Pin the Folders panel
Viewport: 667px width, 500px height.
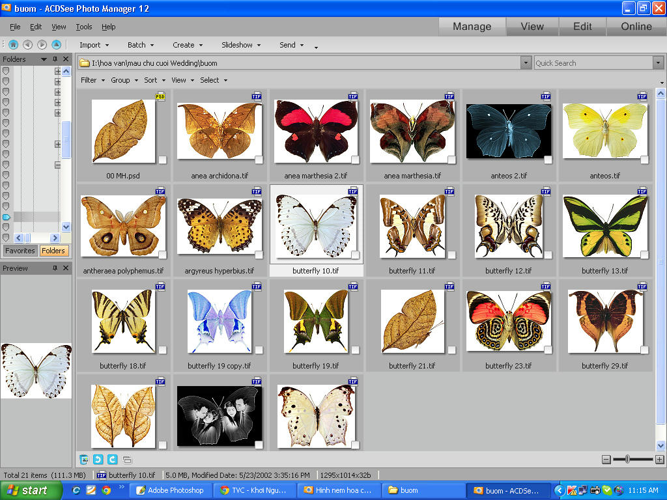click(55, 59)
